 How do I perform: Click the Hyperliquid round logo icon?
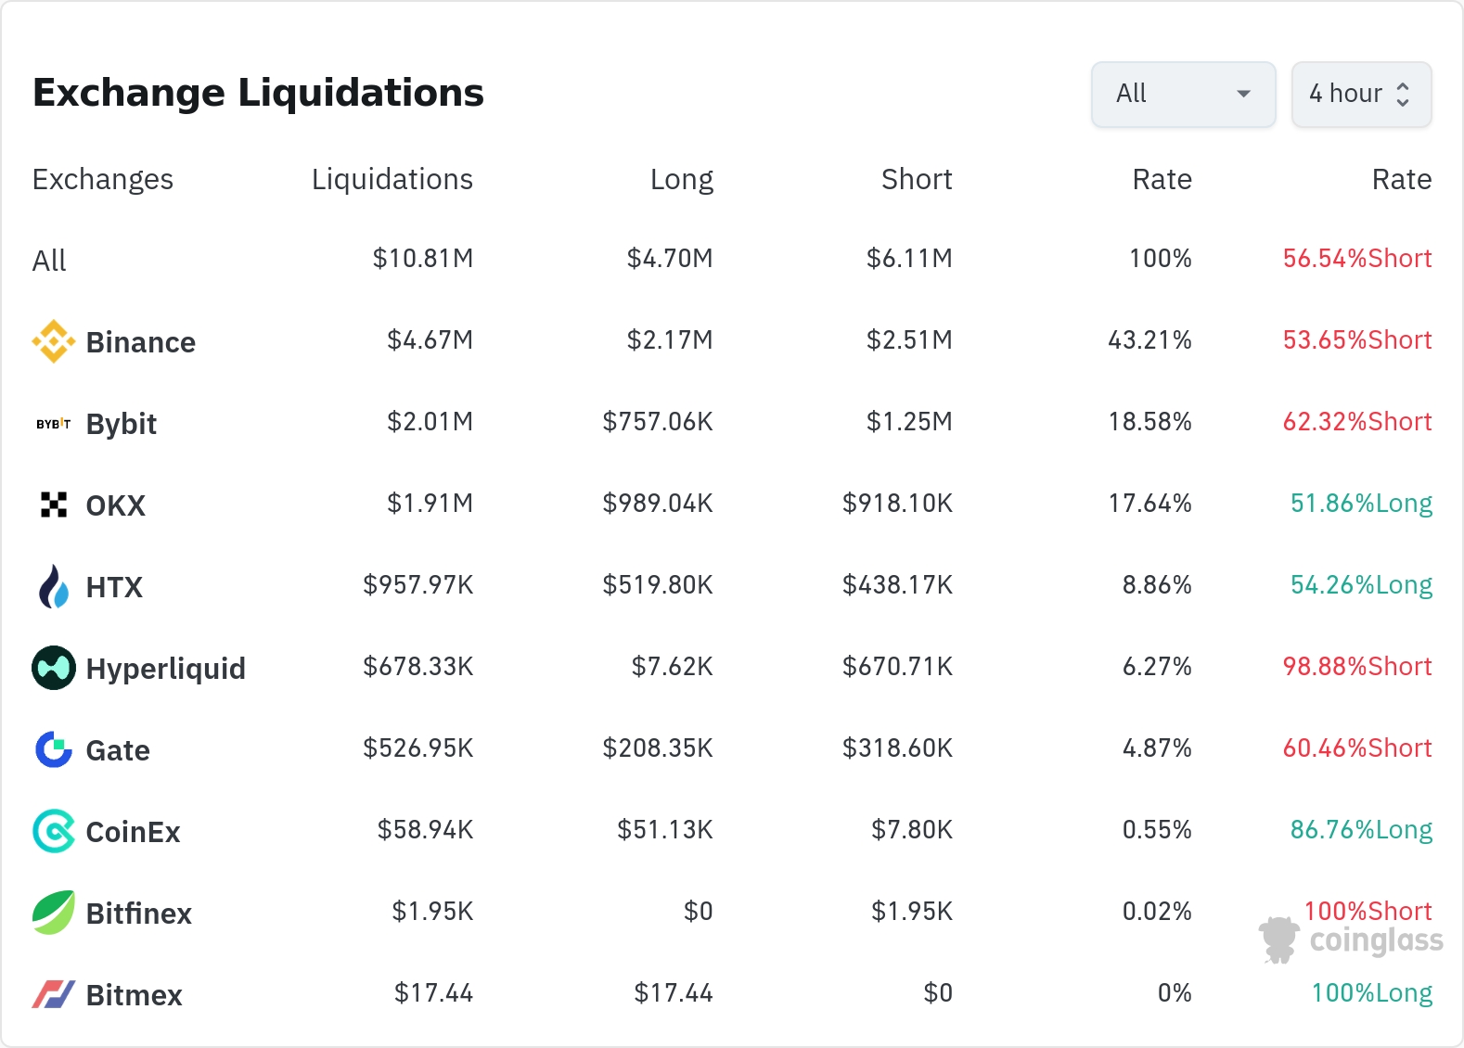(53, 668)
